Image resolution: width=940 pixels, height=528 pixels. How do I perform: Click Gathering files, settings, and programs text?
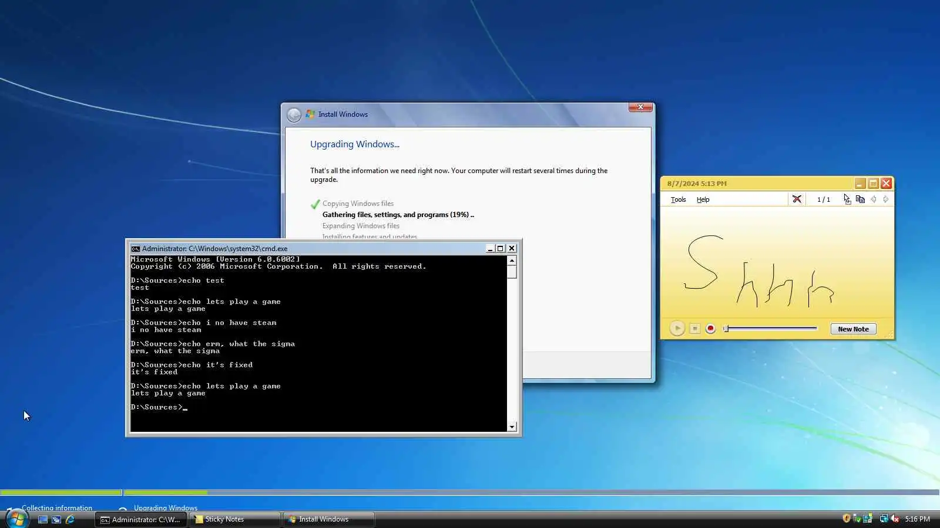pos(398,215)
